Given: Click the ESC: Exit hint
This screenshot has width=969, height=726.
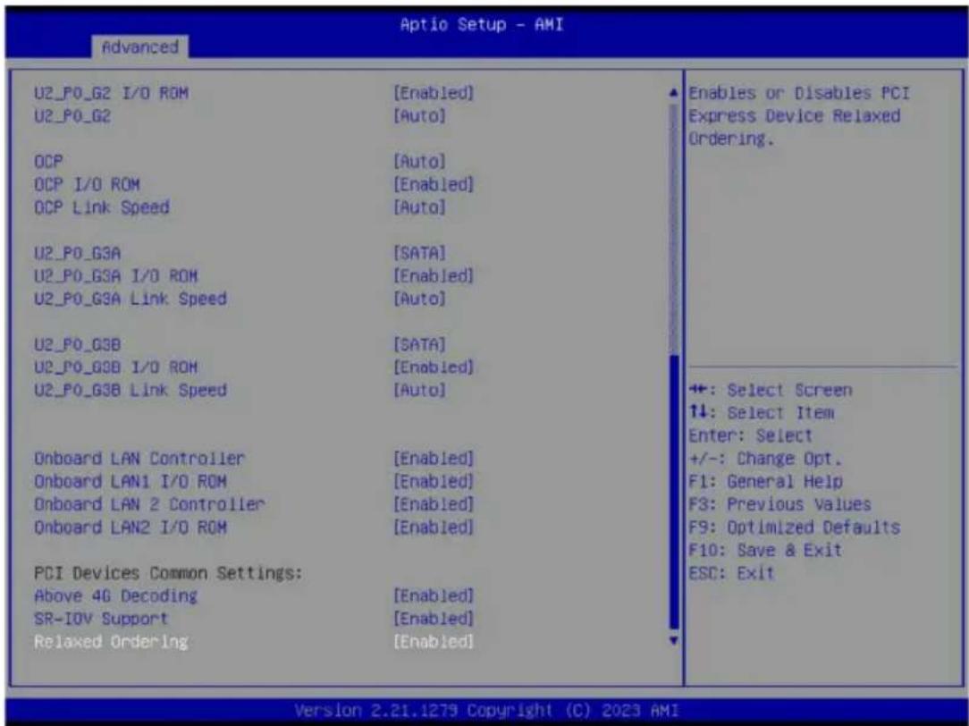Looking at the screenshot, I should click(732, 573).
